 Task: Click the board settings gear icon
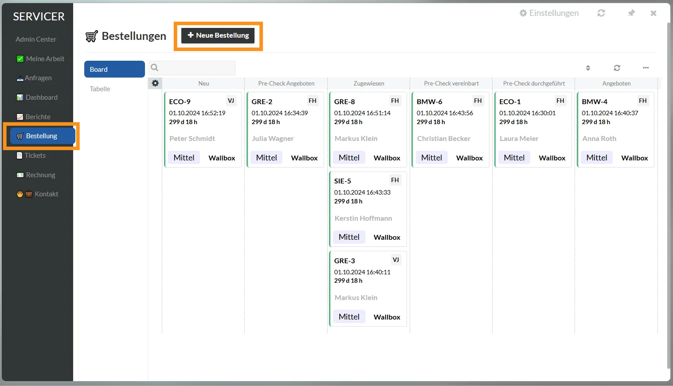155,83
